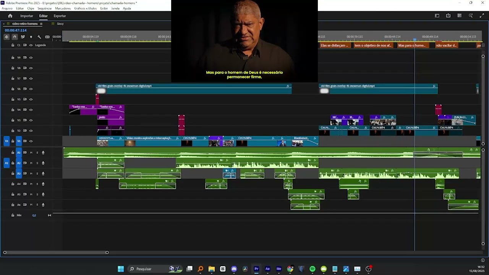This screenshot has height=275, width=489.
Task: Open the Windows Start menu
Action: click(121, 269)
